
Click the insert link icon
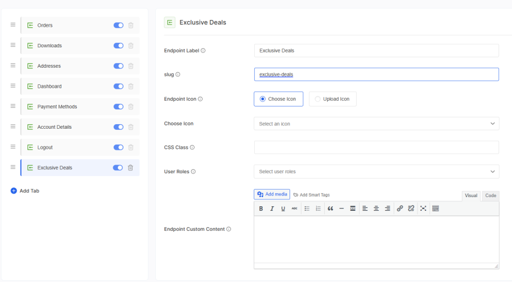400,209
